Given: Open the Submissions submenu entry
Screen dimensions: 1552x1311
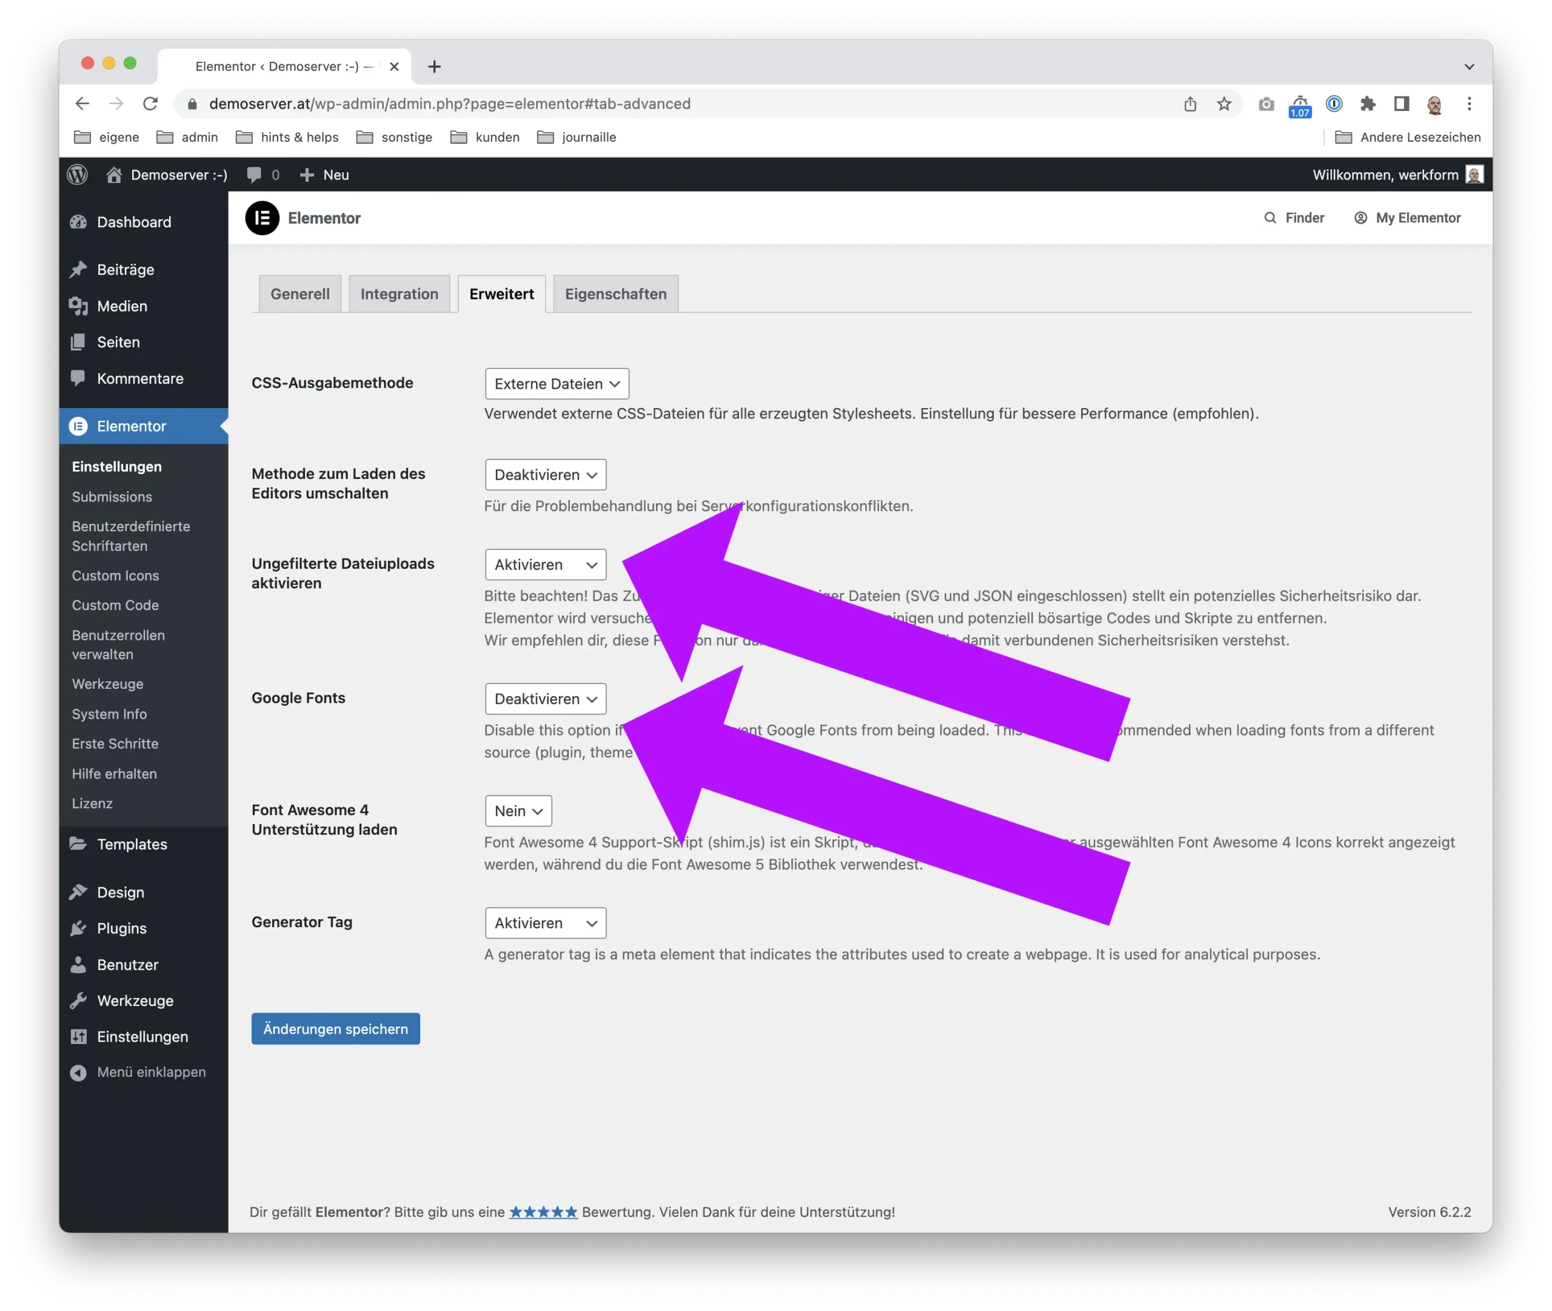Looking at the screenshot, I should point(112,497).
